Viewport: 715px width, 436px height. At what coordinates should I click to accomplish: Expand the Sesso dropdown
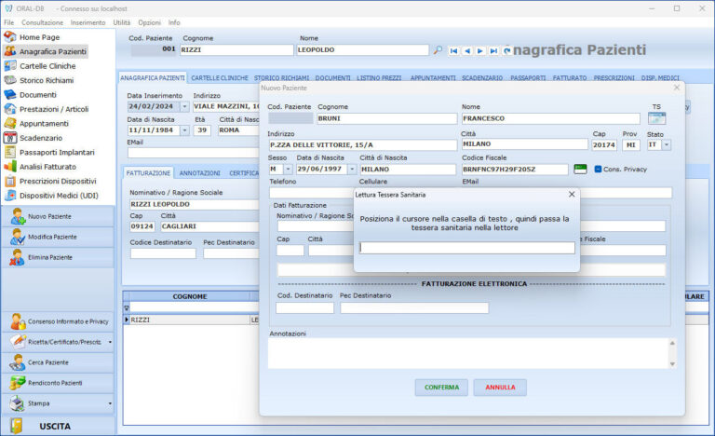(x=288, y=170)
